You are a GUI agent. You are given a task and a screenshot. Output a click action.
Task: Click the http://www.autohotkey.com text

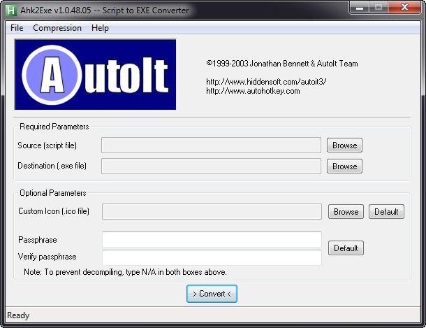253,91
